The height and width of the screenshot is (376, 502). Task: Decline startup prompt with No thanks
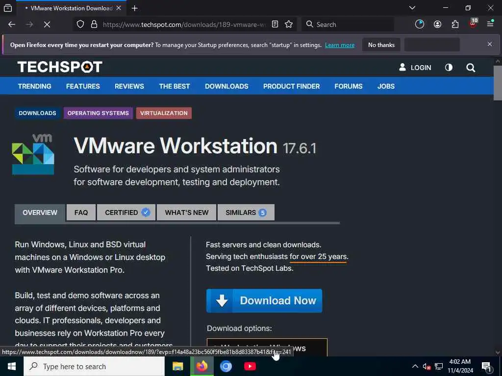coord(381,45)
